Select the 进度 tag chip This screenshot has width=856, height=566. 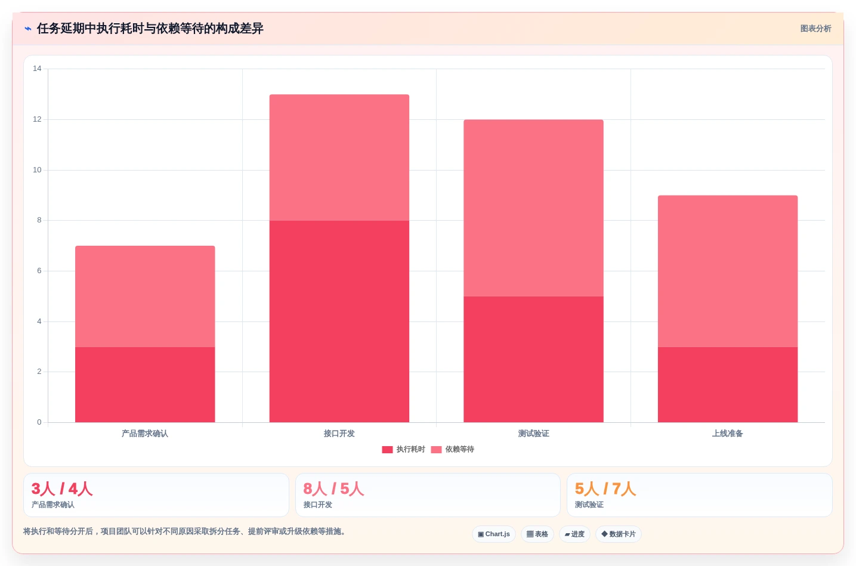click(x=574, y=534)
